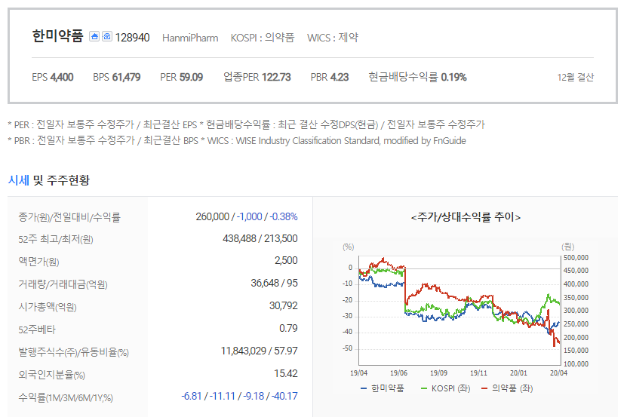Click the 외국인지분율(%) row label
The height and width of the screenshot is (417, 627).
(x=51, y=375)
